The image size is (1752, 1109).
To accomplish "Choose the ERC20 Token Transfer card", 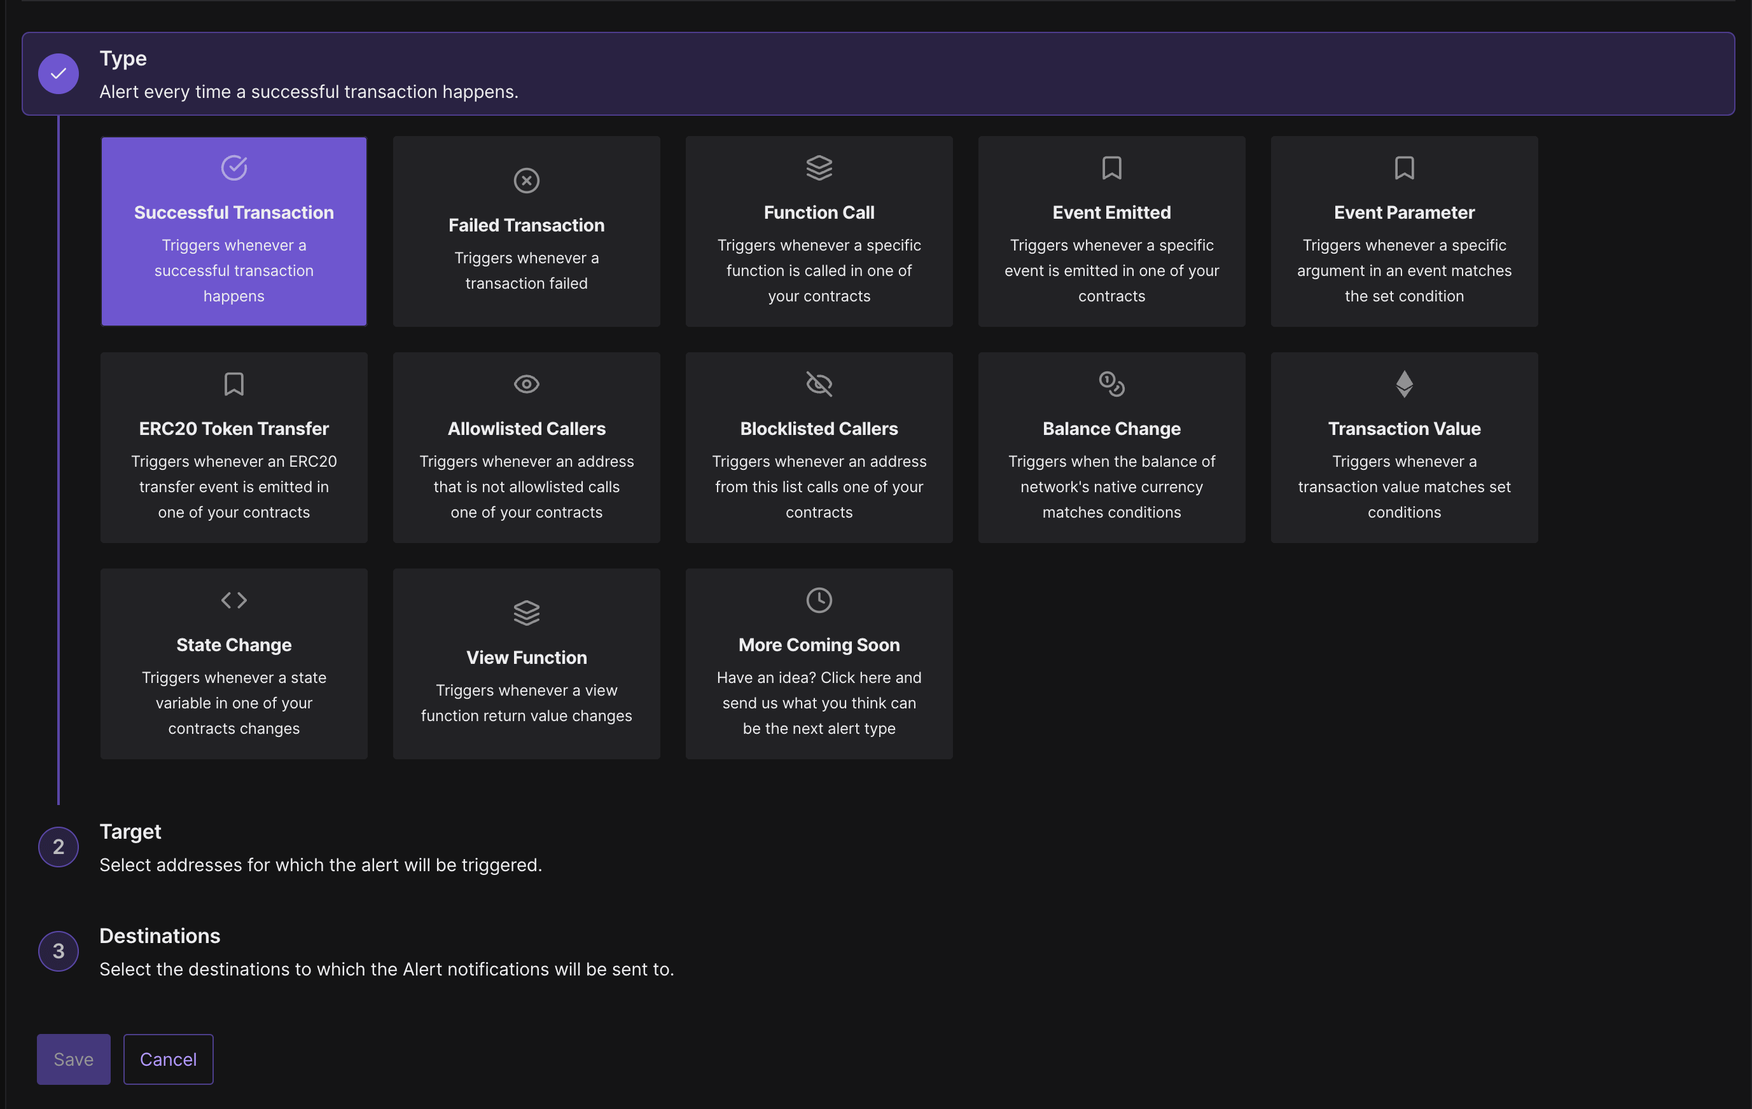I will point(233,447).
